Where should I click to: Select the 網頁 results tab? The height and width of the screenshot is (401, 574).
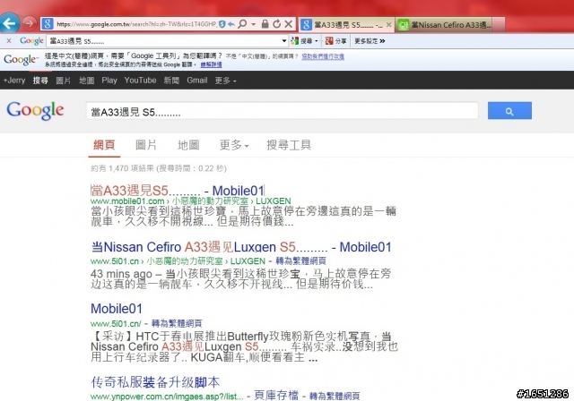point(104,145)
